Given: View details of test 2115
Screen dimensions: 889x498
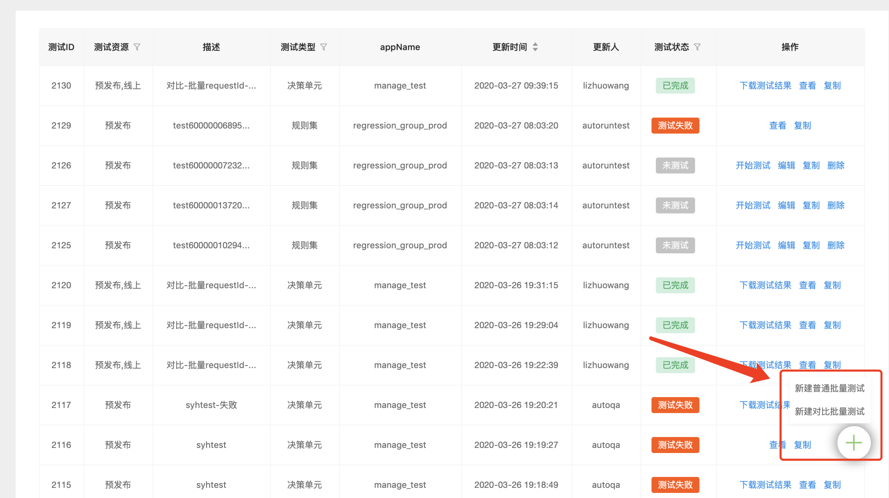Looking at the screenshot, I should point(807,485).
